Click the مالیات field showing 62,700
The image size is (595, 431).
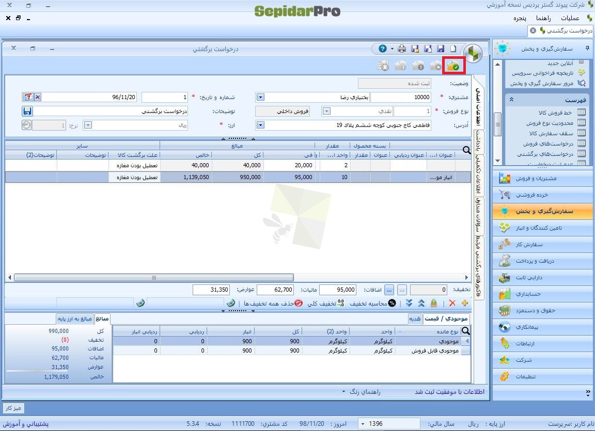coord(275,290)
